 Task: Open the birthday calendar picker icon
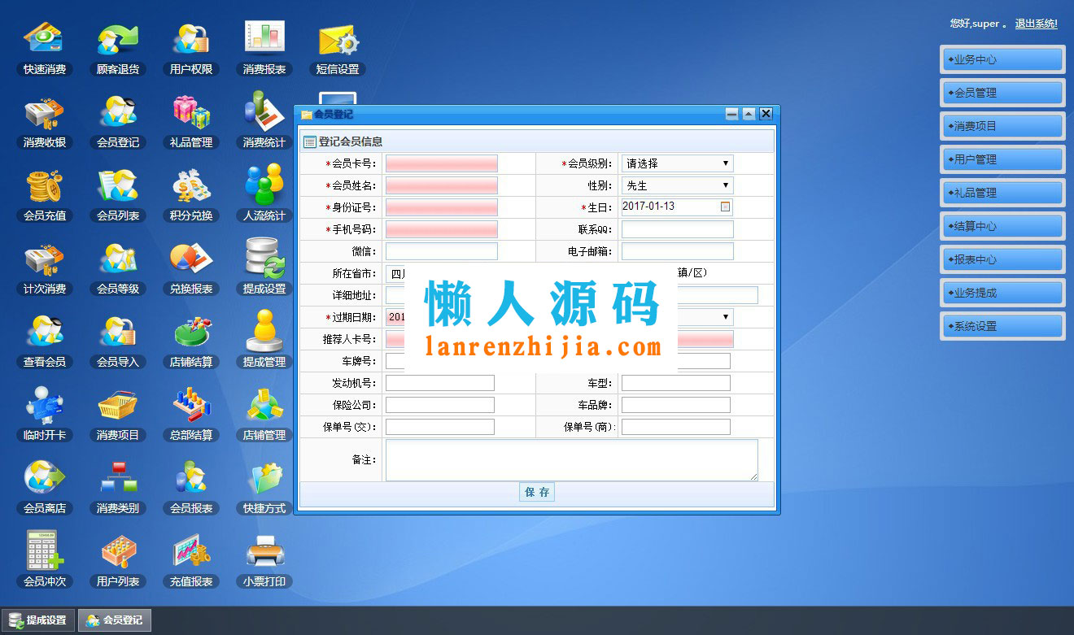[726, 207]
